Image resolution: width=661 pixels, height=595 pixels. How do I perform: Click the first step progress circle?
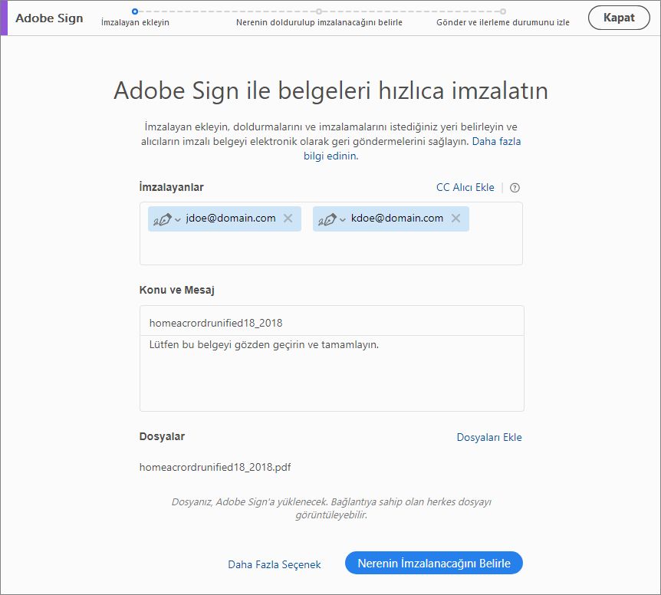(135, 11)
